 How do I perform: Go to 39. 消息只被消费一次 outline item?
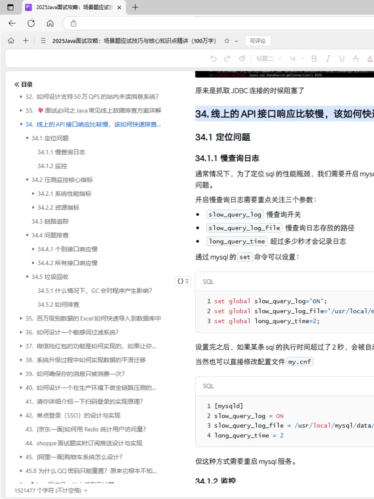[75, 374]
